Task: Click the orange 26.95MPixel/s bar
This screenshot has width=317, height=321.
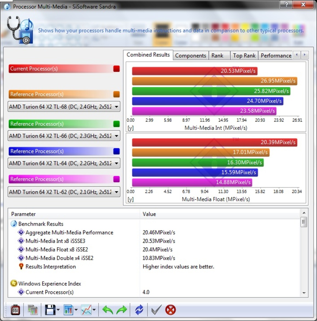Action: 215,81
